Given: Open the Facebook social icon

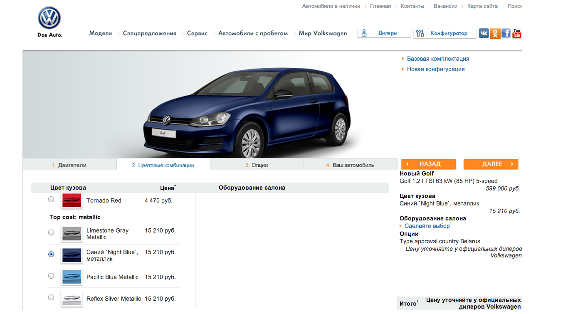Looking at the screenshot, I should [506, 33].
